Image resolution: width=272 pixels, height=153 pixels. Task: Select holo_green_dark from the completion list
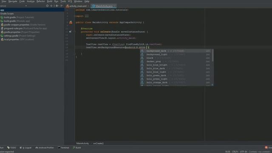point(176,76)
